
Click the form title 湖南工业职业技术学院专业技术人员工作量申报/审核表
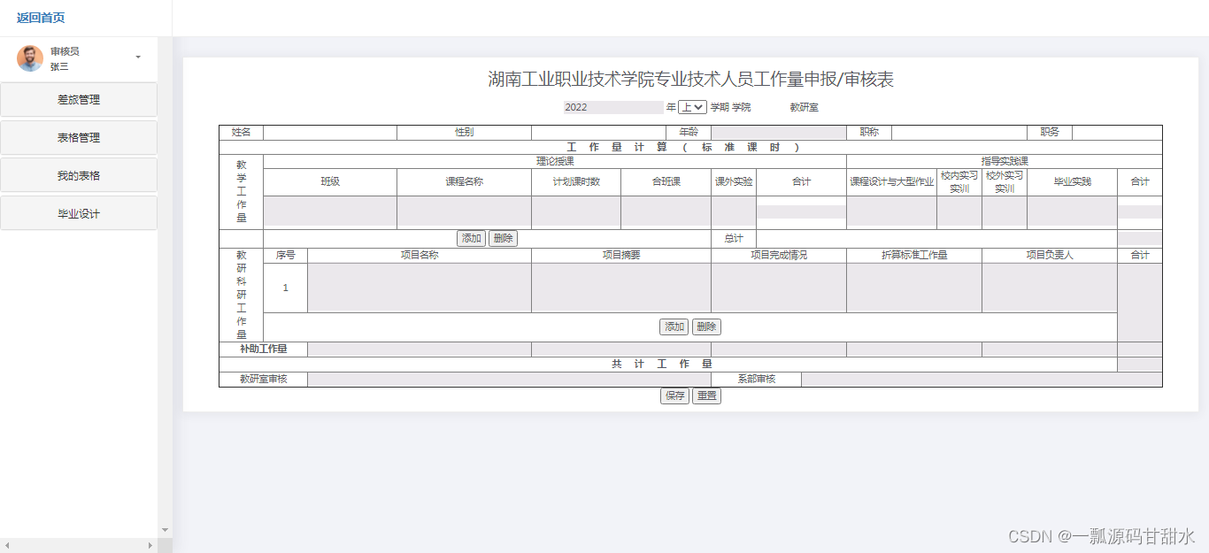tap(691, 80)
